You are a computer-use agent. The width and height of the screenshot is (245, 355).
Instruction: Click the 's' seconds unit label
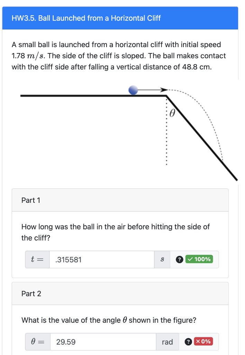coord(162,259)
